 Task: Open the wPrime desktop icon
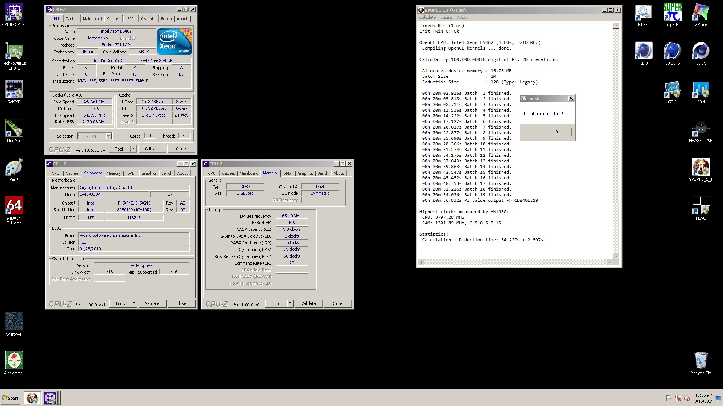click(x=701, y=15)
